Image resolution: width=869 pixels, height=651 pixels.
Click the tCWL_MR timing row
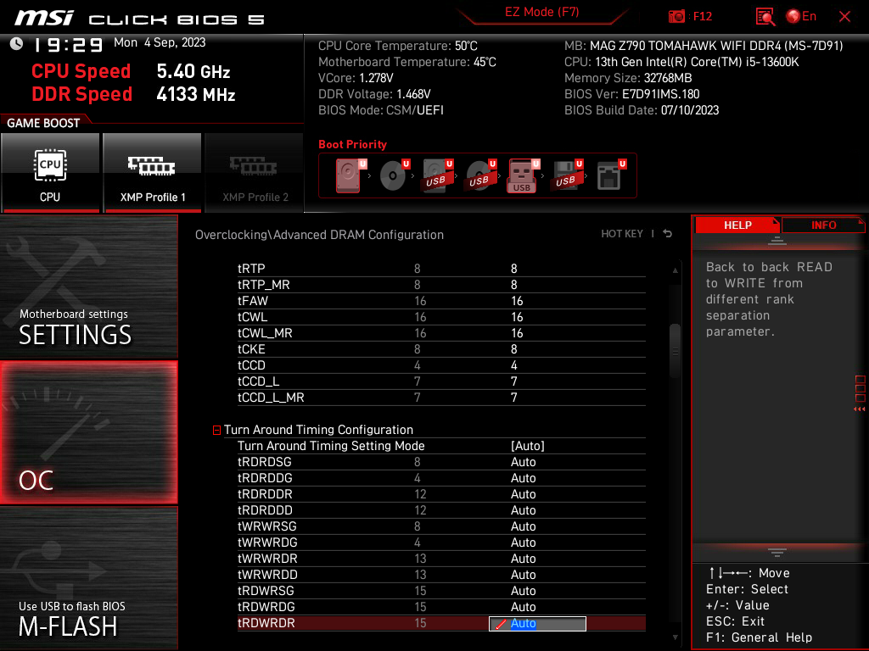click(x=441, y=332)
